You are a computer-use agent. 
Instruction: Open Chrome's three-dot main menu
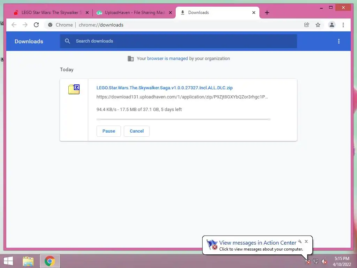pos(343,25)
